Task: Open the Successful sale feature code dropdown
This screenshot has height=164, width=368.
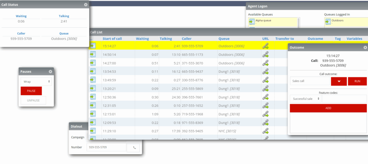Action: (x=305, y=98)
